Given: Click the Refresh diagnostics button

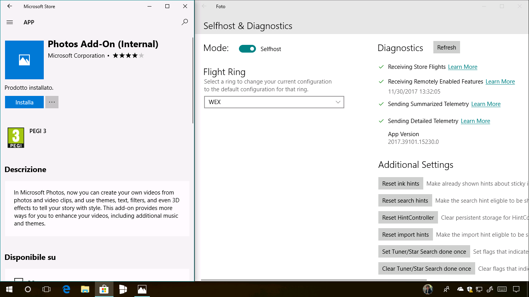Looking at the screenshot, I should (447, 47).
